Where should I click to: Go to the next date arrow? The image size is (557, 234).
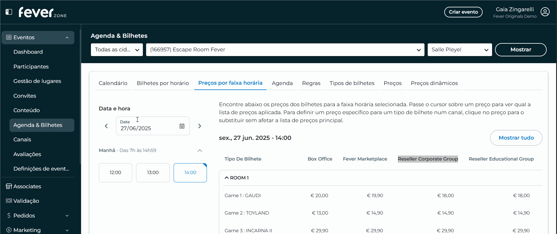pos(200,126)
